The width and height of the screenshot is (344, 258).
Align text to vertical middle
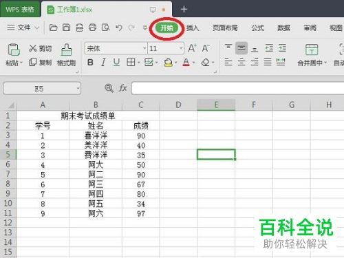[x=241, y=48]
